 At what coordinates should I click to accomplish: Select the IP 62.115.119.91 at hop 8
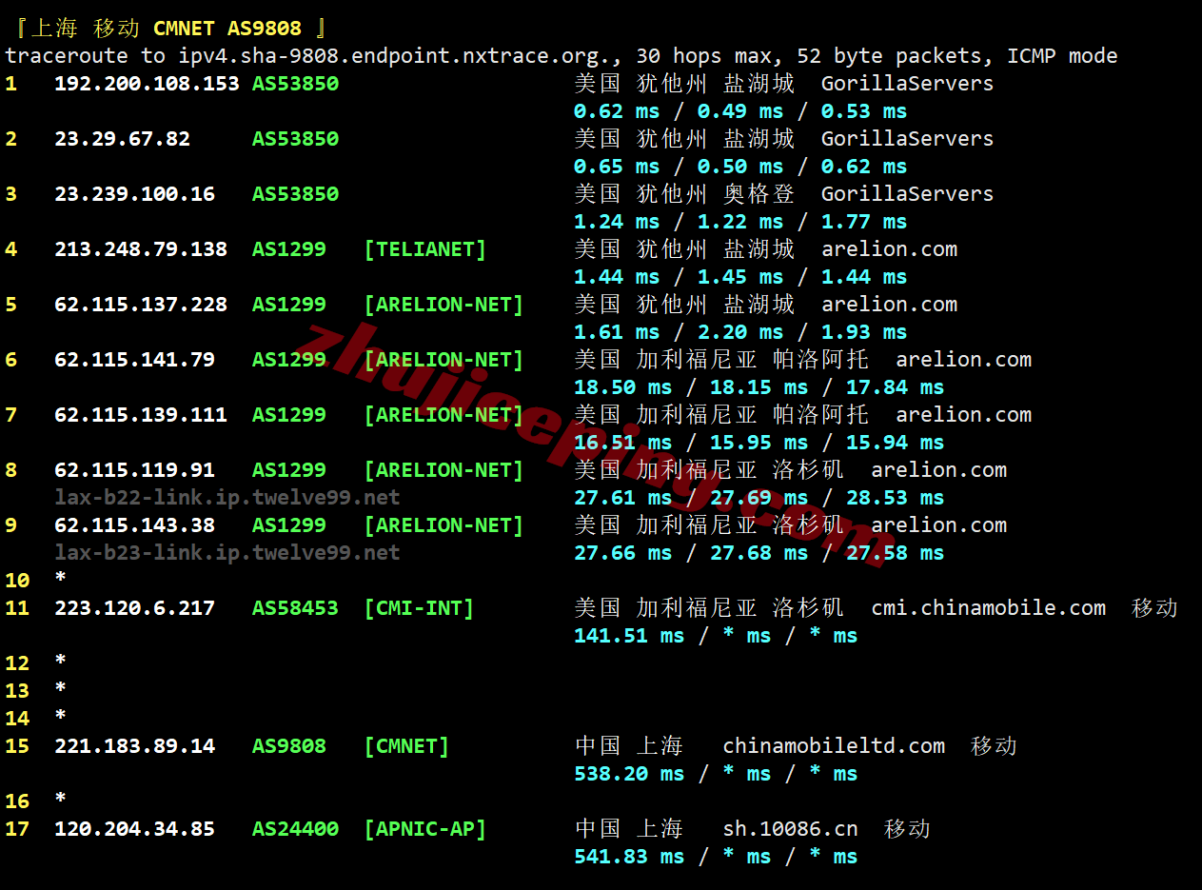(134, 470)
